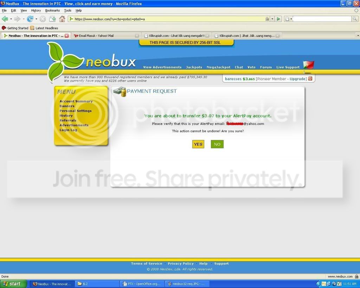Open the tab list dropdown at the far right
Screen dimensions: 360x288
[358, 36]
